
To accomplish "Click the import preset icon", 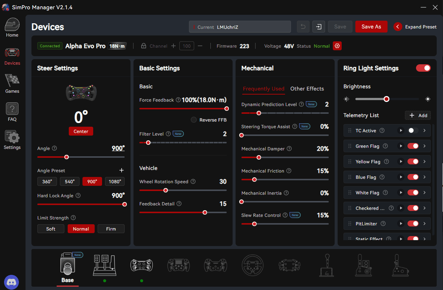I will click(319, 27).
